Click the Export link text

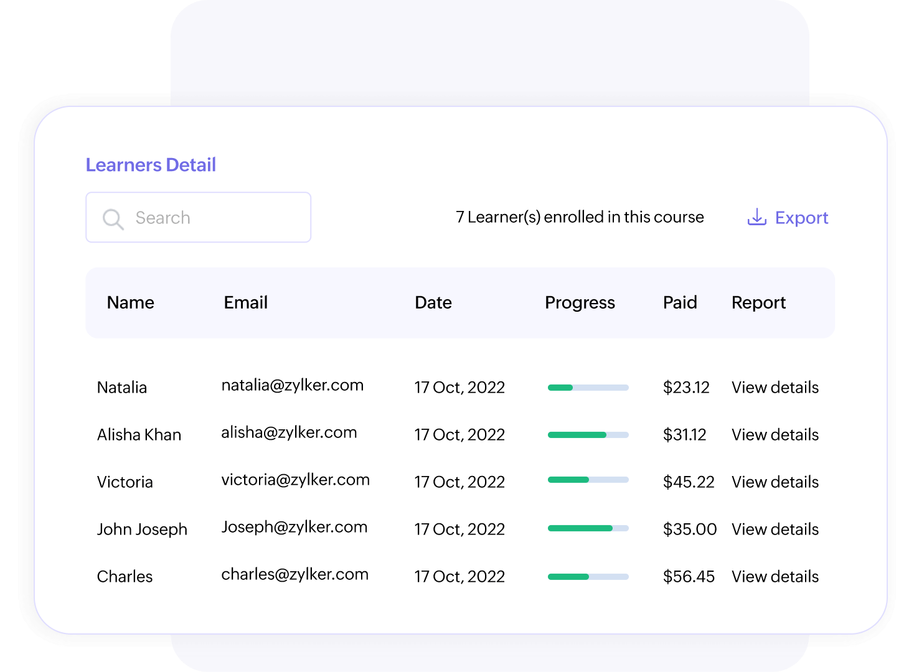coord(801,218)
